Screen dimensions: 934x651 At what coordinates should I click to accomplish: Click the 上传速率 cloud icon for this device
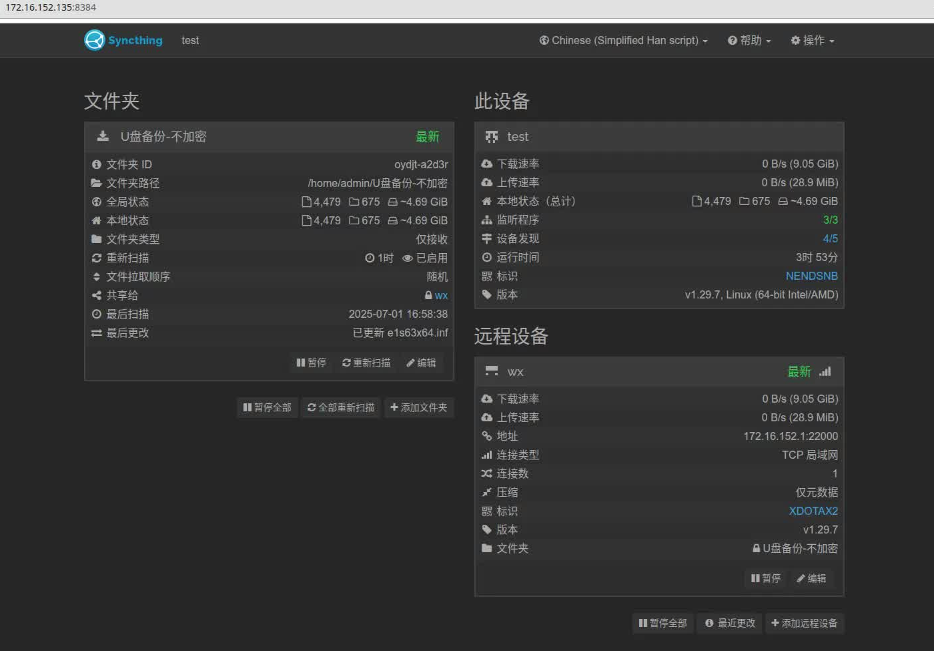(x=487, y=182)
